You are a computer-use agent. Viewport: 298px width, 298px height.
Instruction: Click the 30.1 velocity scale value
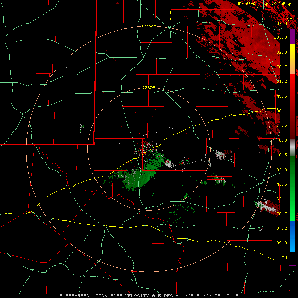point(282,111)
